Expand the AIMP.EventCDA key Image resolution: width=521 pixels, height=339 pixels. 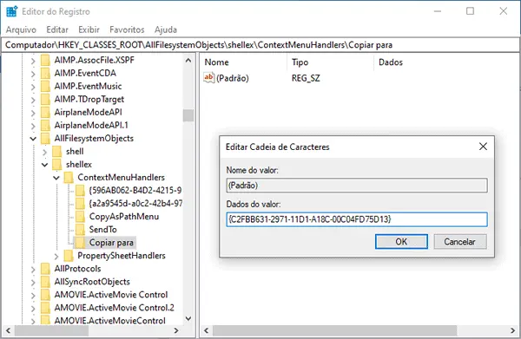[33, 74]
